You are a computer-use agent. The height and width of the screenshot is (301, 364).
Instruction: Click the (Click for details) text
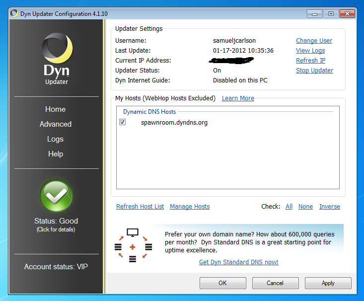(56, 229)
